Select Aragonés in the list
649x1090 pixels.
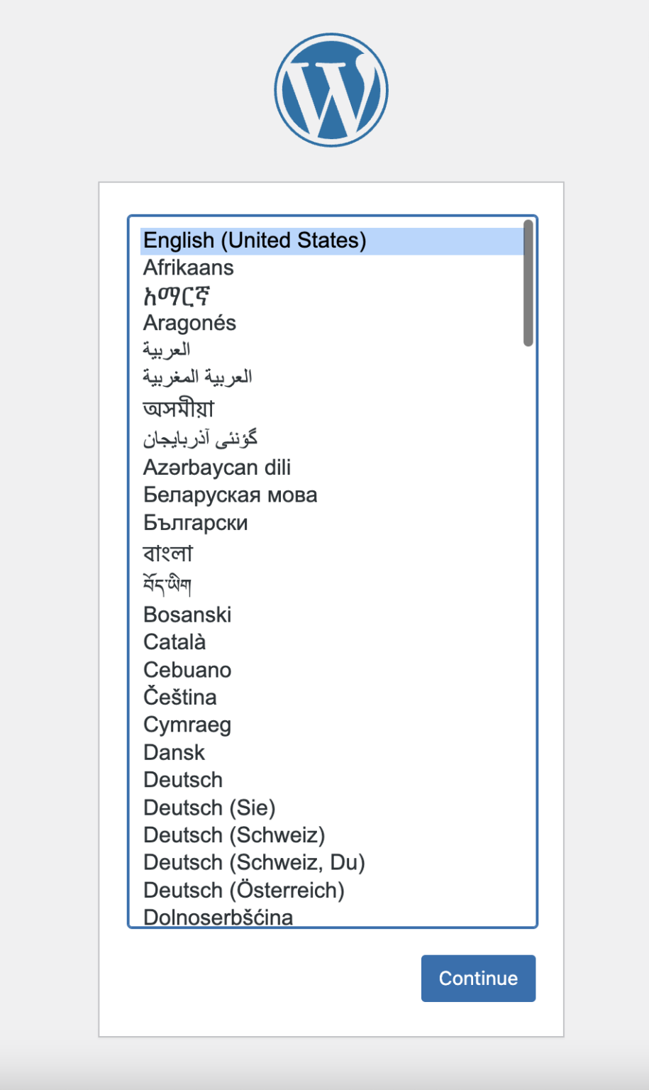pyautogui.click(x=189, y=323)
